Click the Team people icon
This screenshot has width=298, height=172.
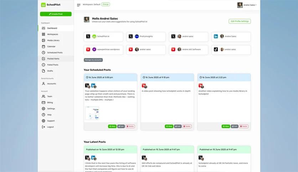[x=43, y=96]
